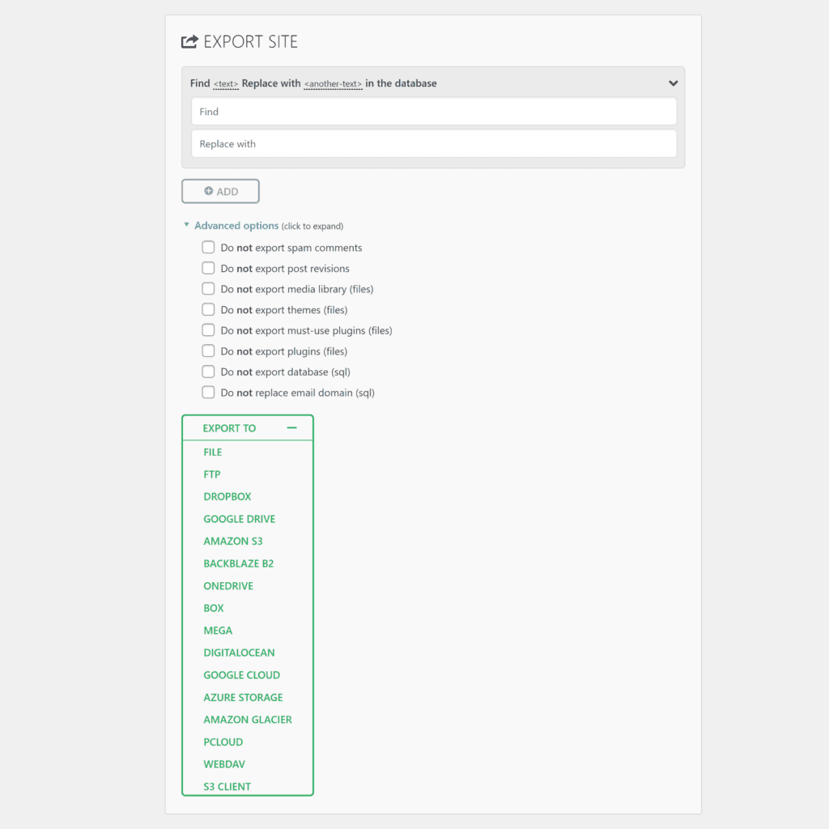The height and width of the screenshot is (829, 829).
Task: Click the Export Site share icon
Action: 189,41
